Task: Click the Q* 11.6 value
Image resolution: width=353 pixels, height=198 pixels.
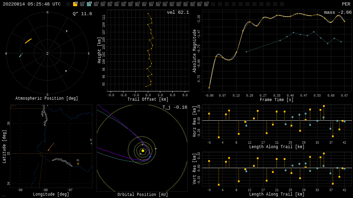Action: coord(82,14)
